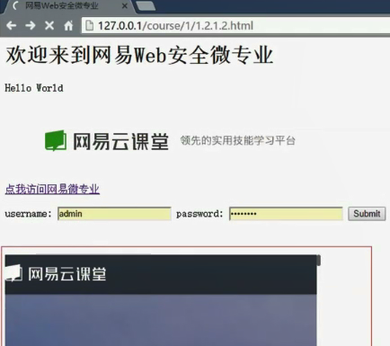Stop page loading with the X icon
390x346 pixels.
pos(49,25)
